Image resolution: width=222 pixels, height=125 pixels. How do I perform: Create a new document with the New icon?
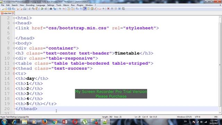tap(2, 9)
